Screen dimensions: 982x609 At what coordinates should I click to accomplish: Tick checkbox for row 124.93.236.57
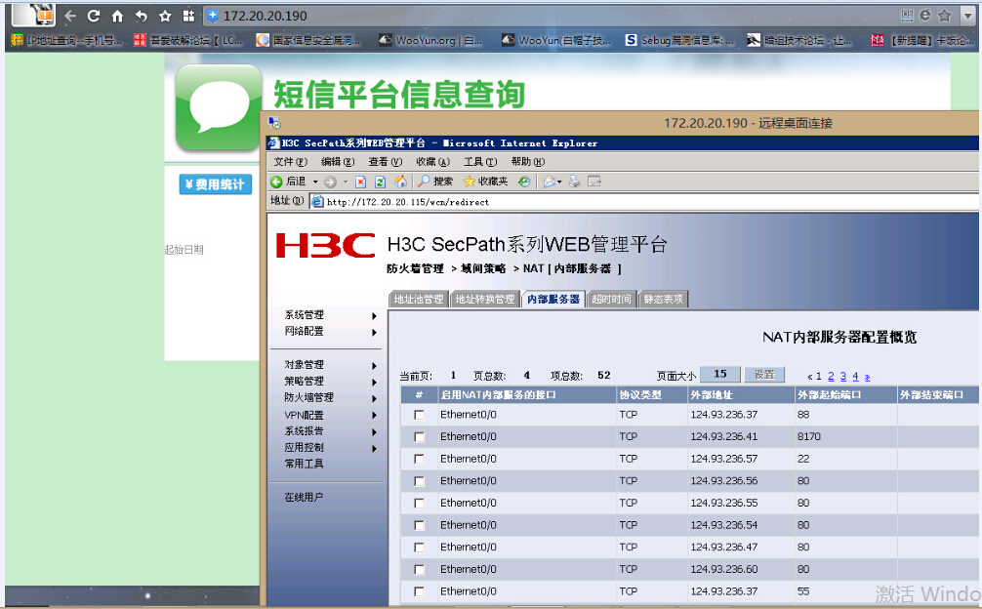tap(419, 459)
